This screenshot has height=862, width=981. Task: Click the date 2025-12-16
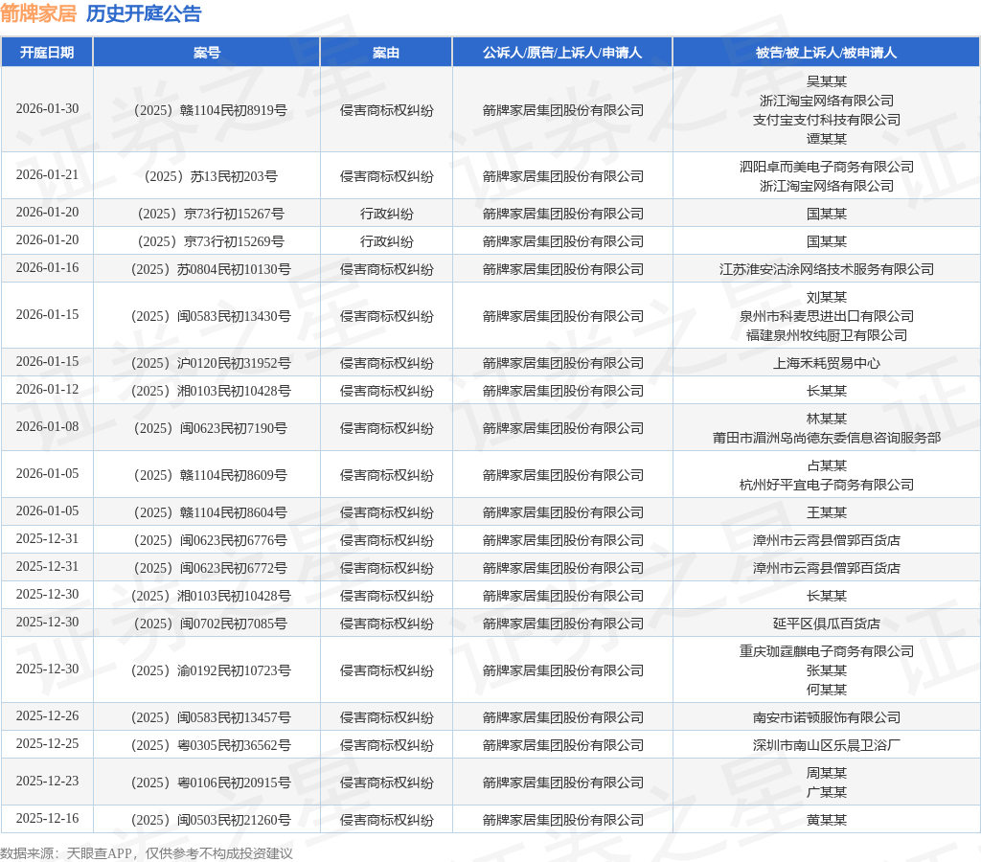click(47, 818)
